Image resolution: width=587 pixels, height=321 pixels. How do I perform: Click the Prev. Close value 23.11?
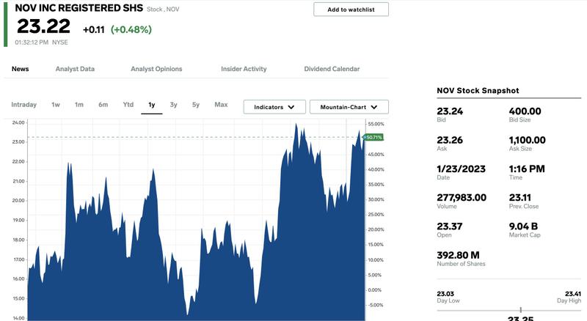519,198
